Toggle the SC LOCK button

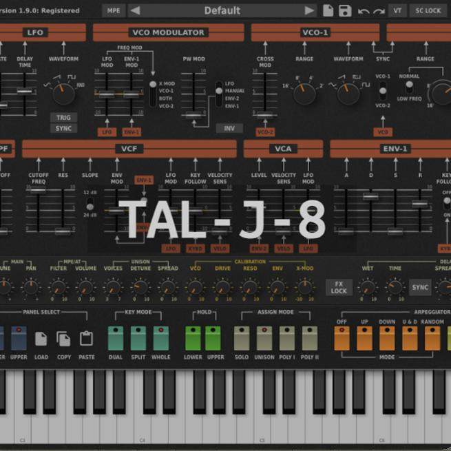pos(428,10)
